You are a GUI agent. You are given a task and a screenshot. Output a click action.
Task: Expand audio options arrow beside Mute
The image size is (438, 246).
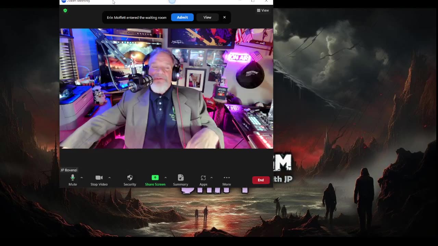click(81, 178)
